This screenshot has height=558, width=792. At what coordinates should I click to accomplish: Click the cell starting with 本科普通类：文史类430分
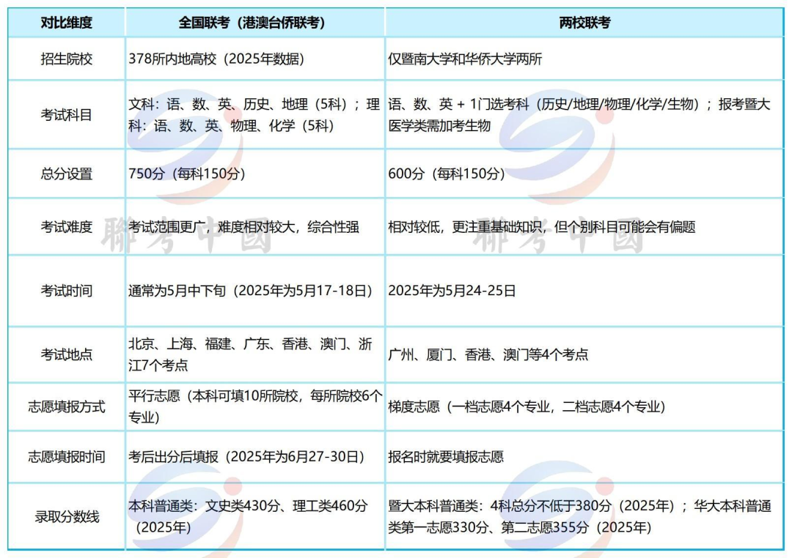[254, 516]
